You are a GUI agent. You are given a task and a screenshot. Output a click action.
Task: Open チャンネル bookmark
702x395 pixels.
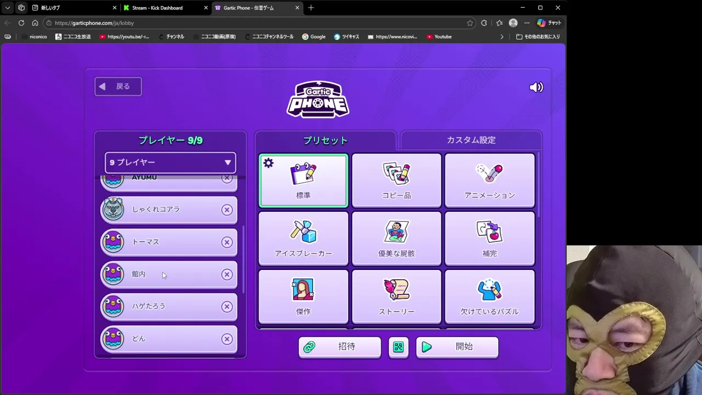click(x=171, y=37)
